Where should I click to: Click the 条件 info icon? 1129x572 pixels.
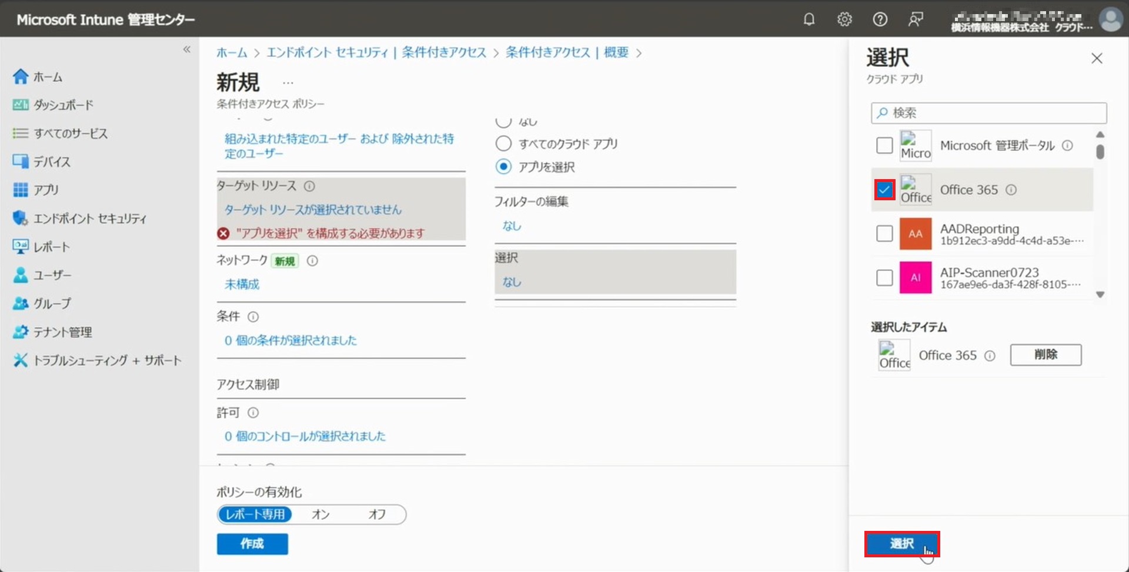coord(253,317)
